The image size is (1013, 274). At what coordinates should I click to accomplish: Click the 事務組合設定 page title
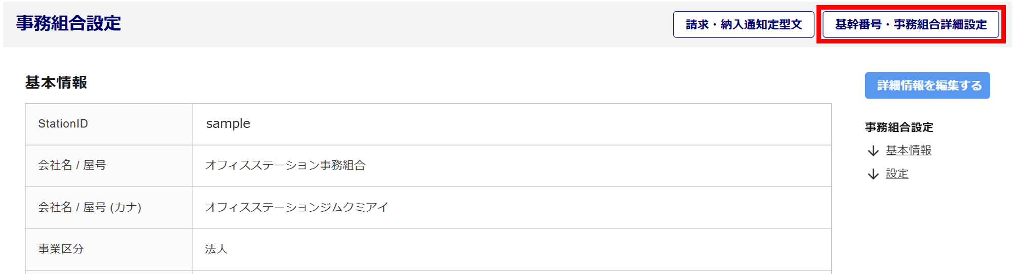(x=68, y=23)
